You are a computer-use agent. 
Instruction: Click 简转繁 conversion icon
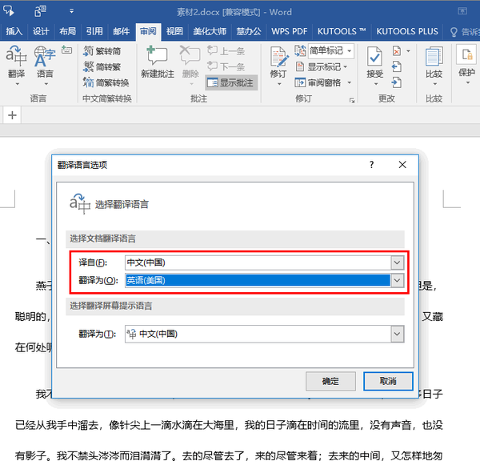point(102,66)
